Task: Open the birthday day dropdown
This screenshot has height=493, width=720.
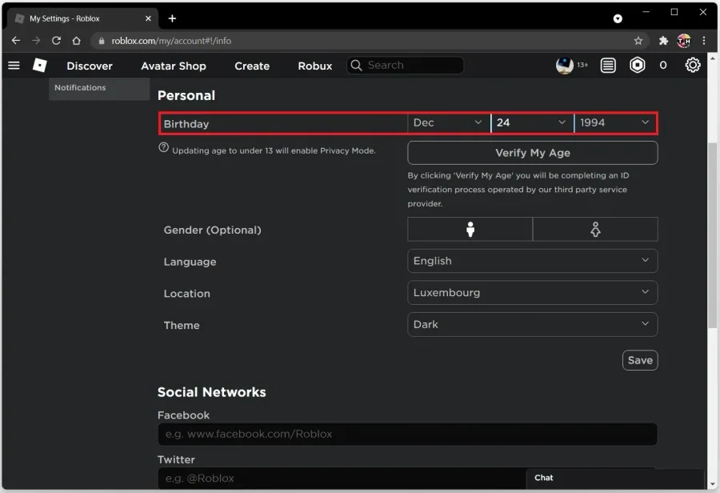Action: [532, 122]
